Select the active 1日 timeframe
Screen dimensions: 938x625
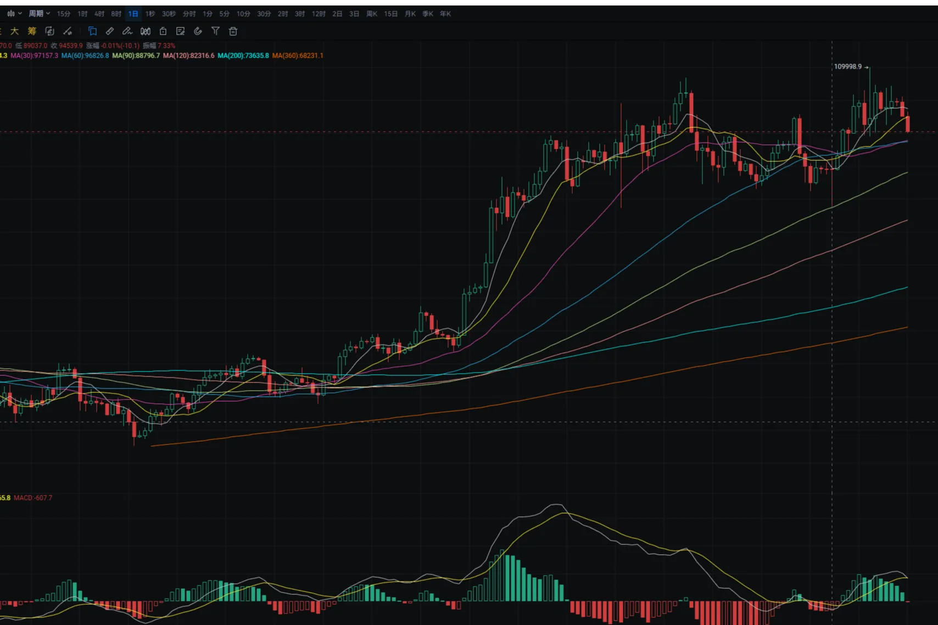133,14
